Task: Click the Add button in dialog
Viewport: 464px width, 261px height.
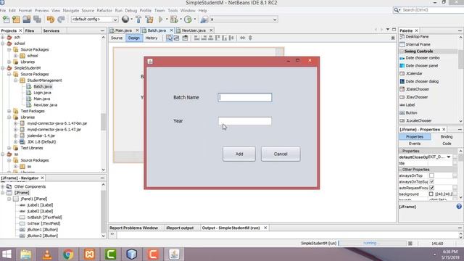Action: point(239,154)
